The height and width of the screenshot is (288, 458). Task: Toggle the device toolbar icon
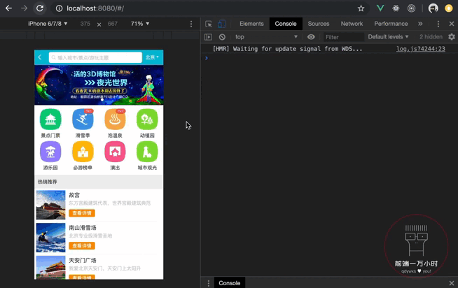222,24
